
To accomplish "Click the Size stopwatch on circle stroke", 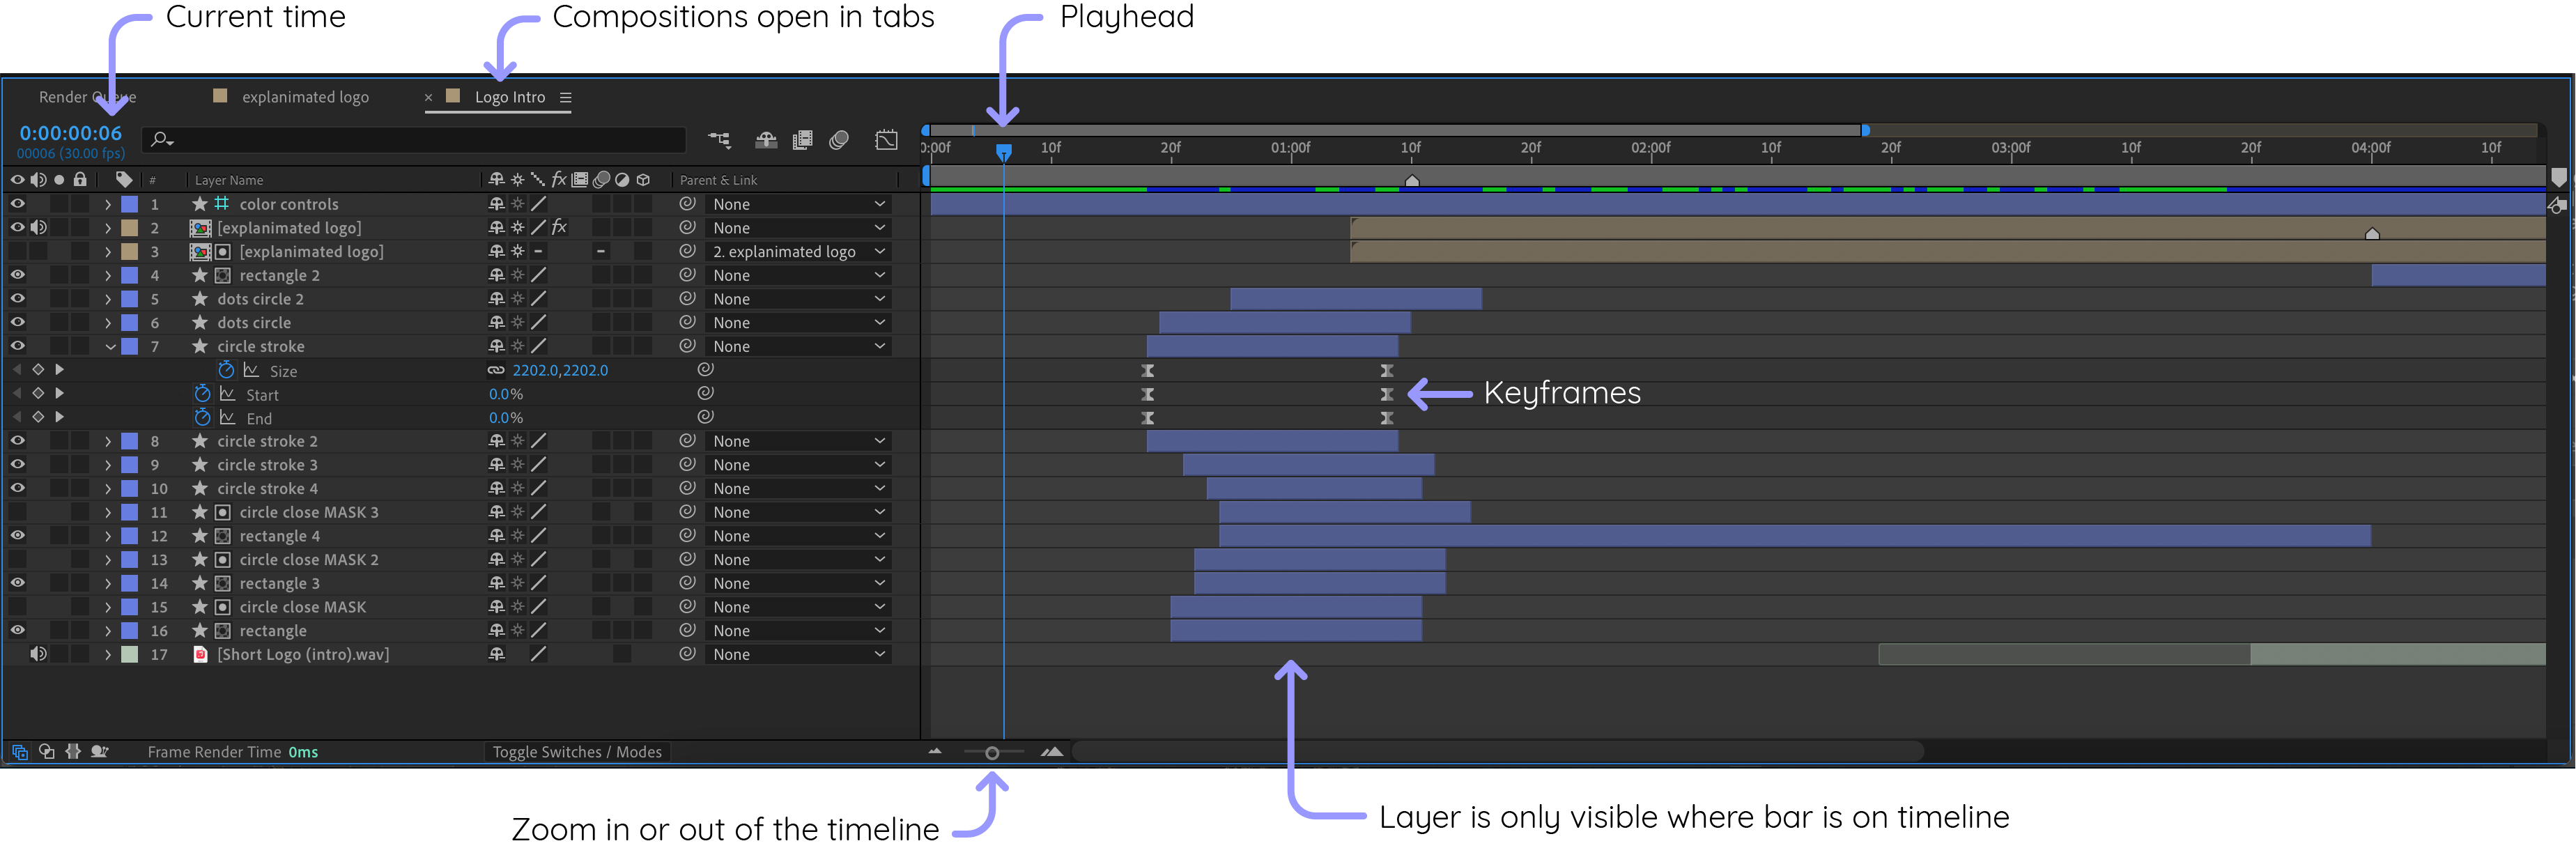I will click(x=227, y=370).
